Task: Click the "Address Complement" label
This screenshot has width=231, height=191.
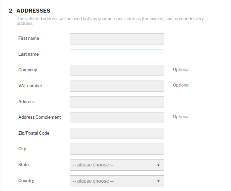Action: point(39,117)
